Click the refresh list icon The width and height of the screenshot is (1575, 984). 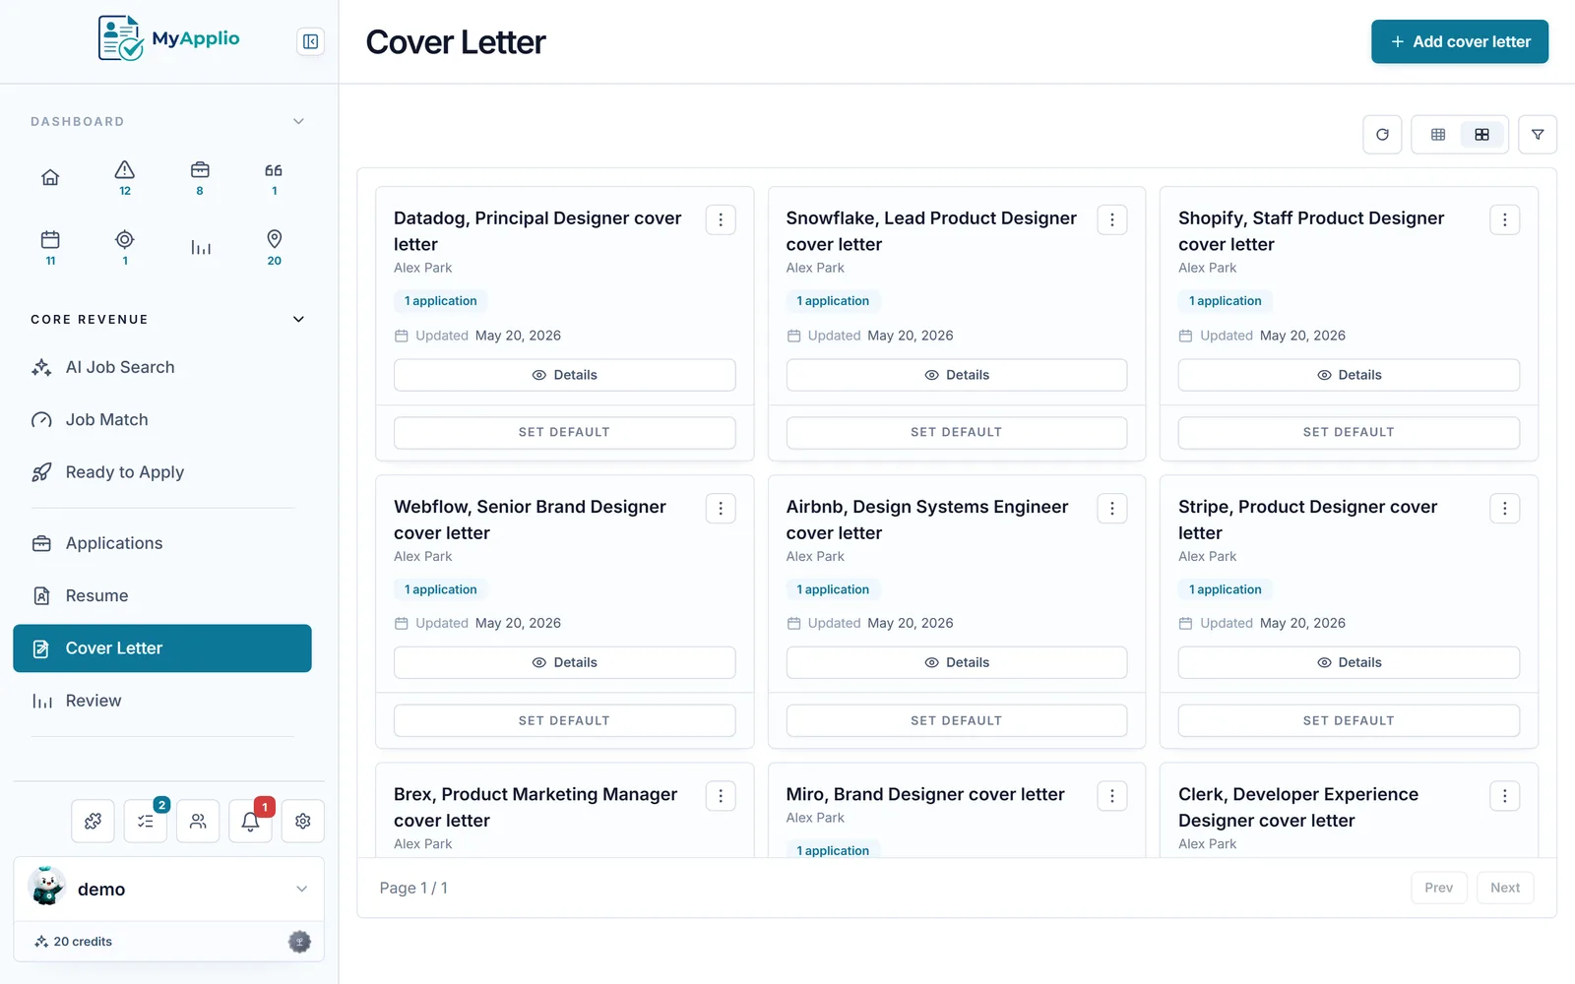[x=1382, y=135]
